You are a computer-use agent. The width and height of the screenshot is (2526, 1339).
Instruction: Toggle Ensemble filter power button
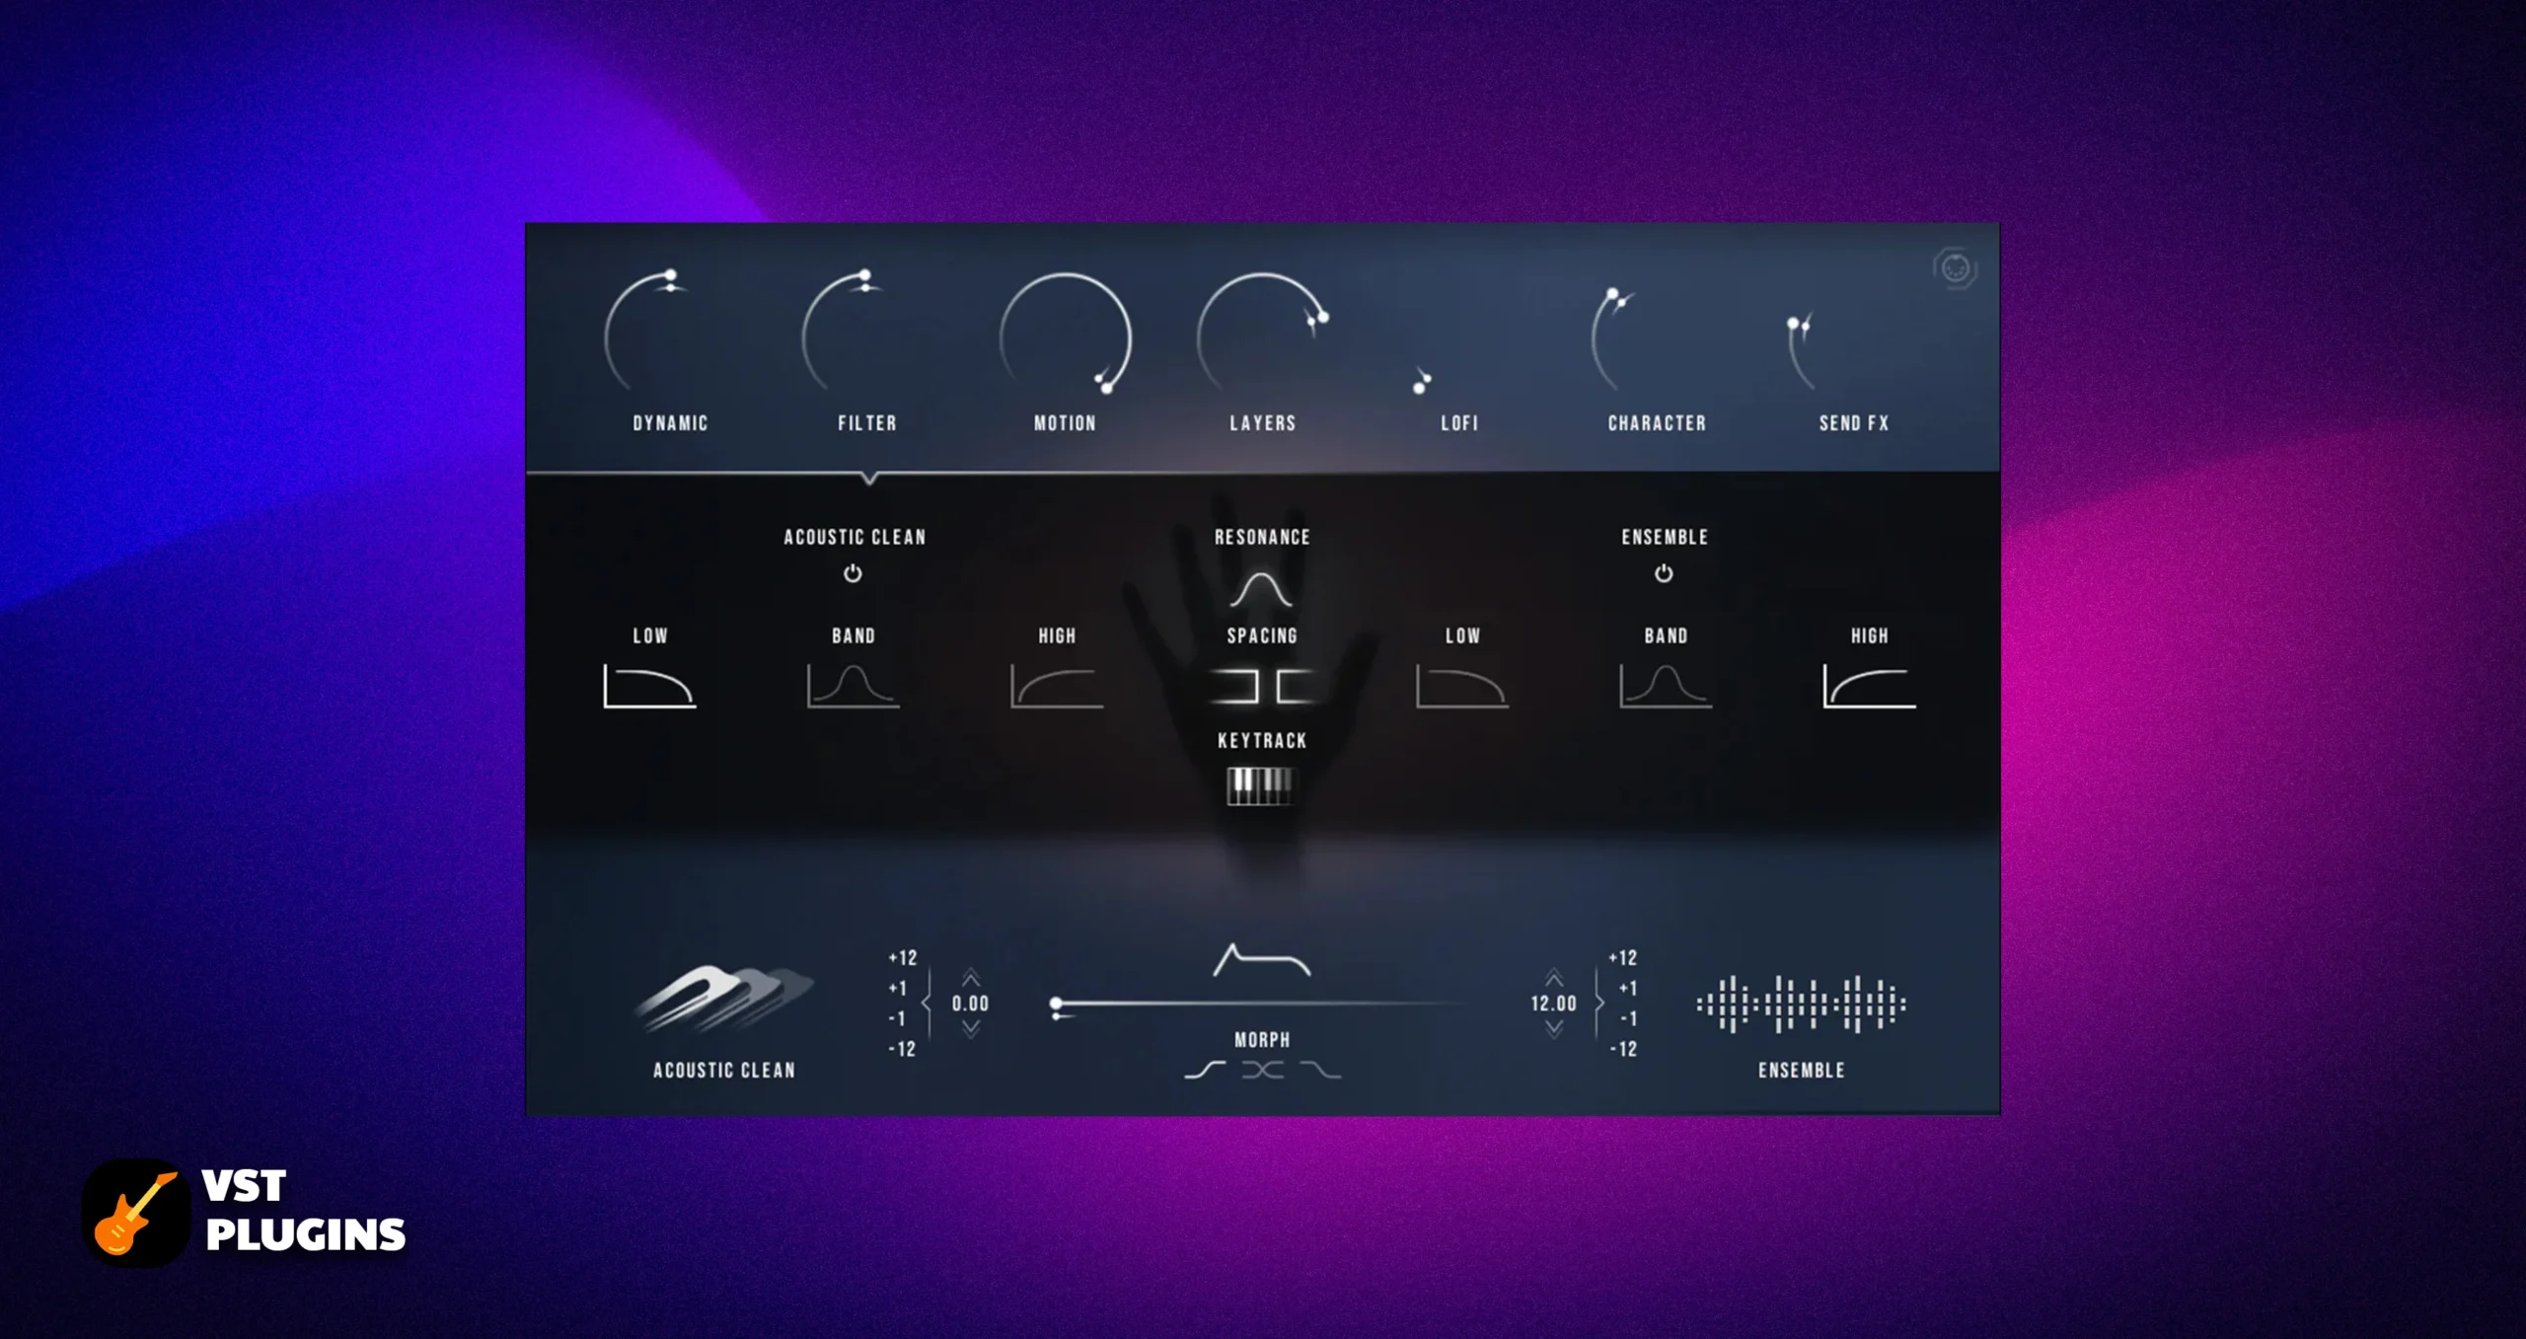(x=1664, y=573)
